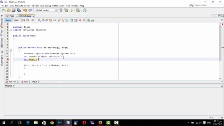224x126 pixels.
Task: Open the Services side panel
Action: tap(2, 43)
